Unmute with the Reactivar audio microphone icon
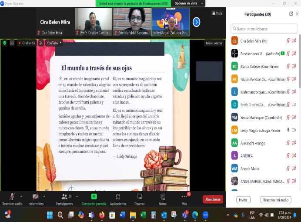 click(12, 197)
